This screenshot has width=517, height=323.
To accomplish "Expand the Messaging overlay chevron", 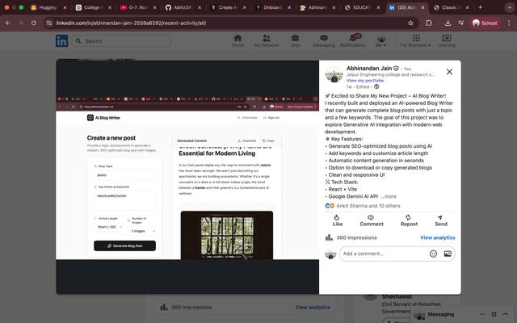I will 506,314.
